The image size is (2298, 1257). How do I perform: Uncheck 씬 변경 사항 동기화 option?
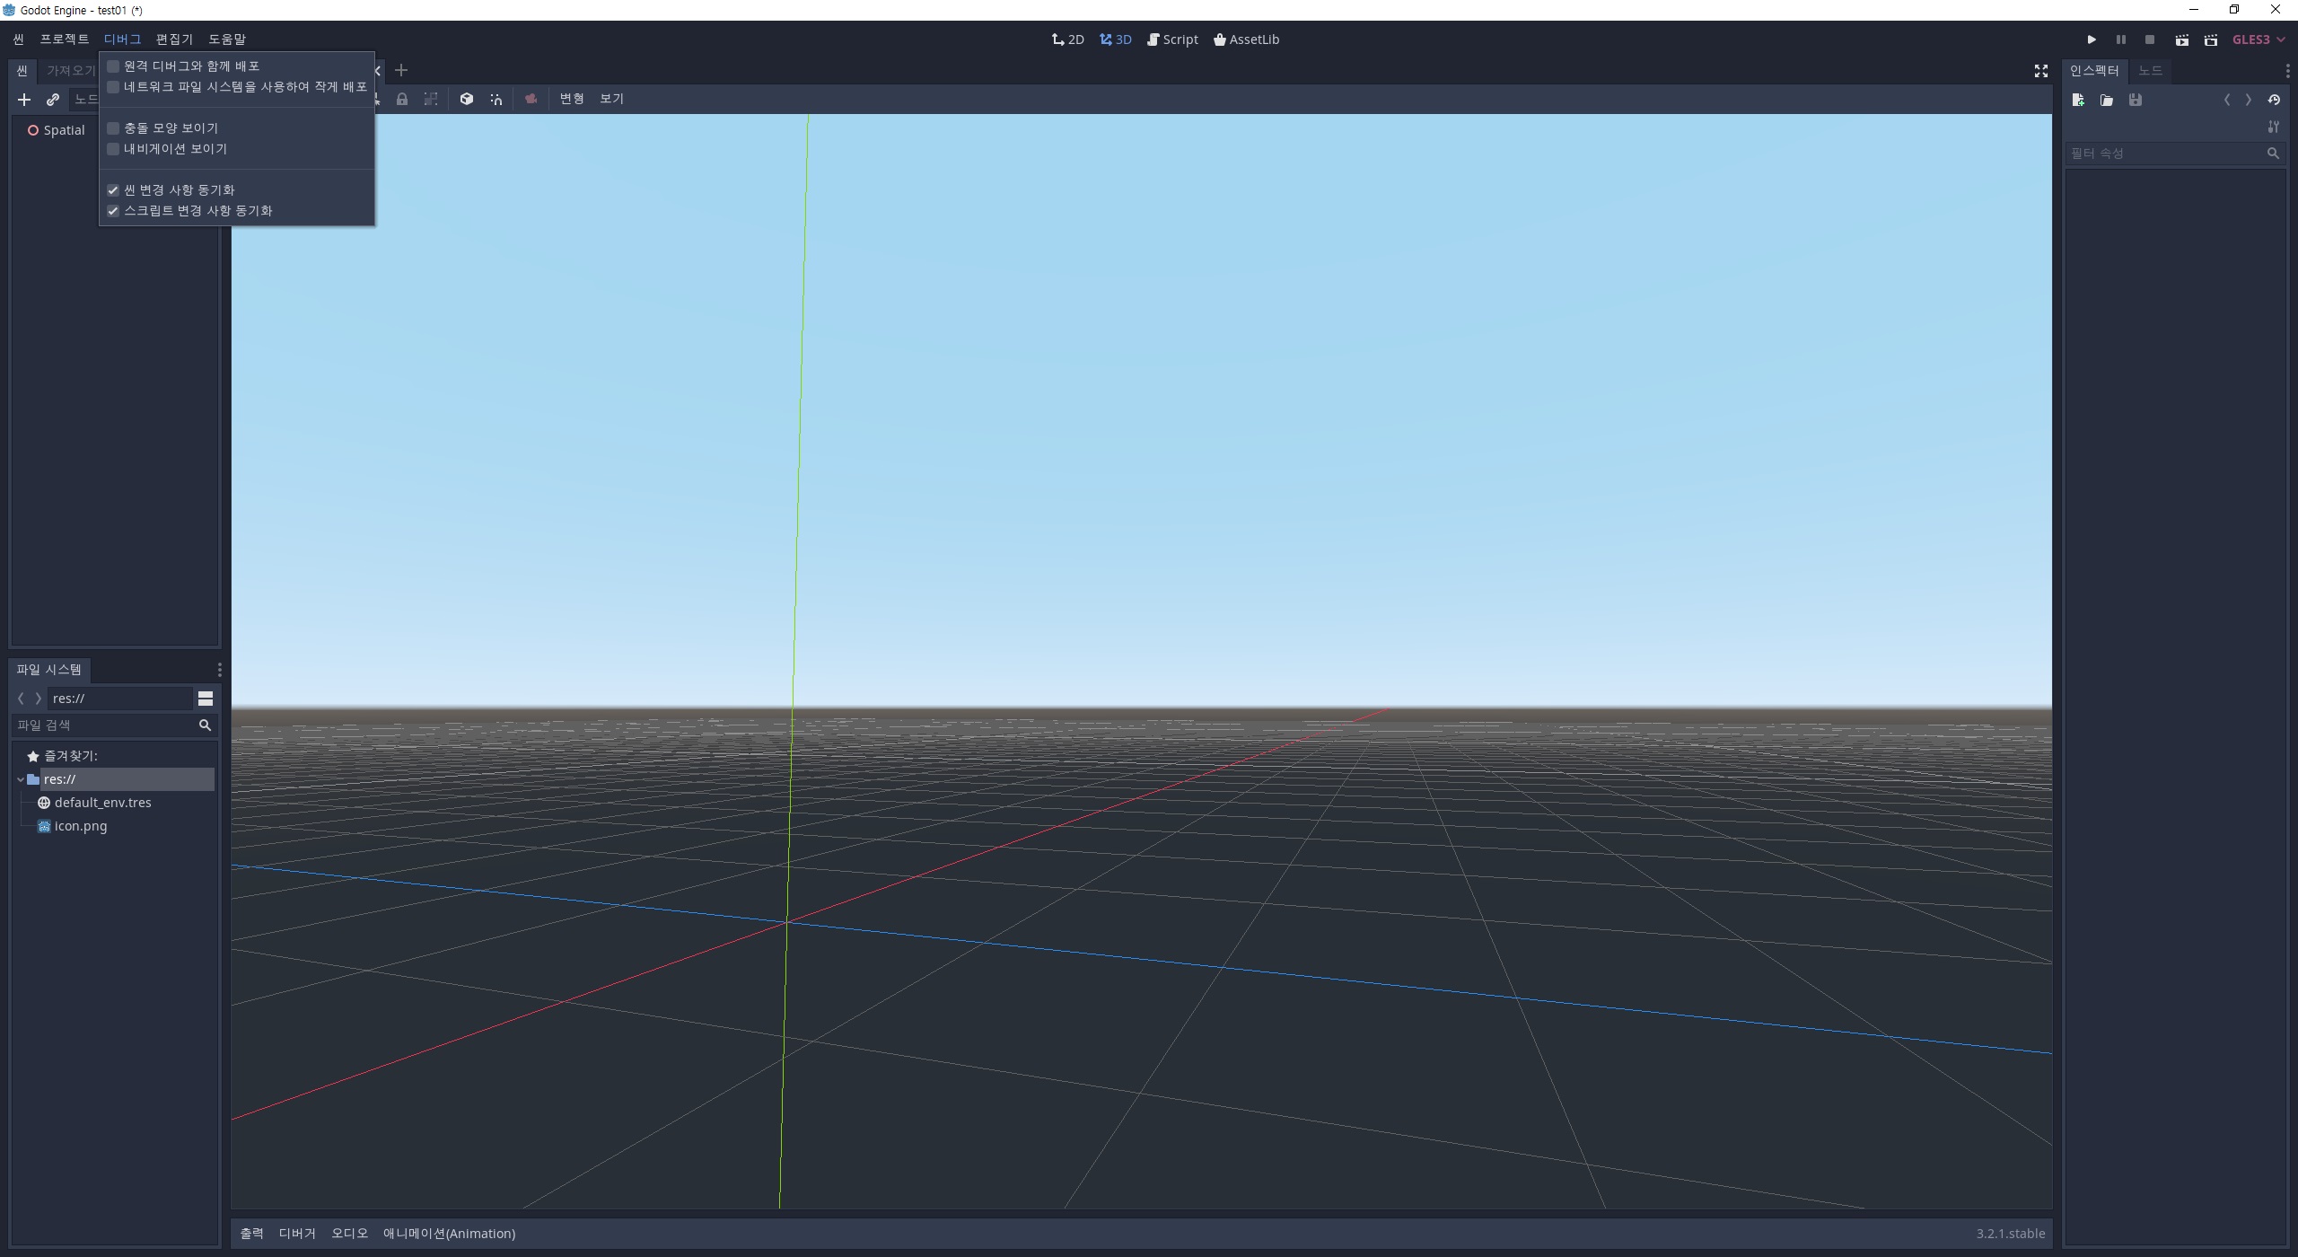click(114, 190)
